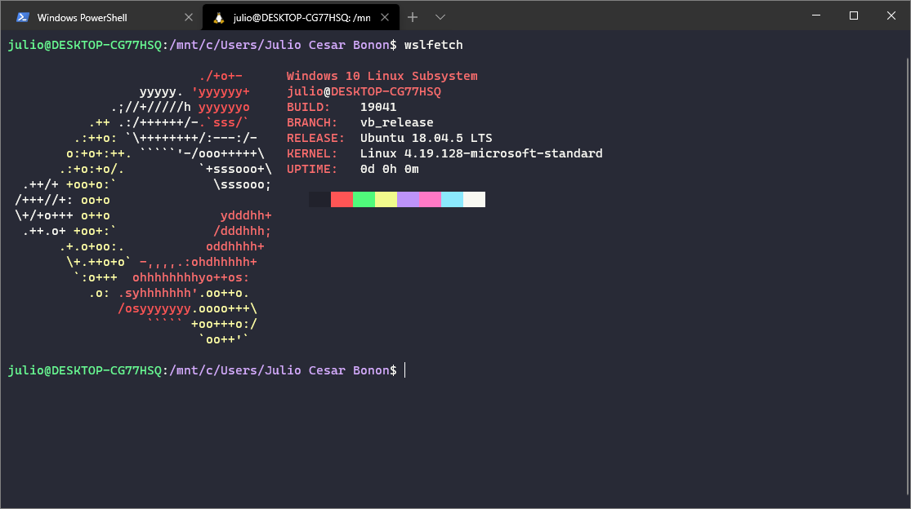911x509 pixels.
Task: Click the purple color block
Action: [x=409, y=199]
